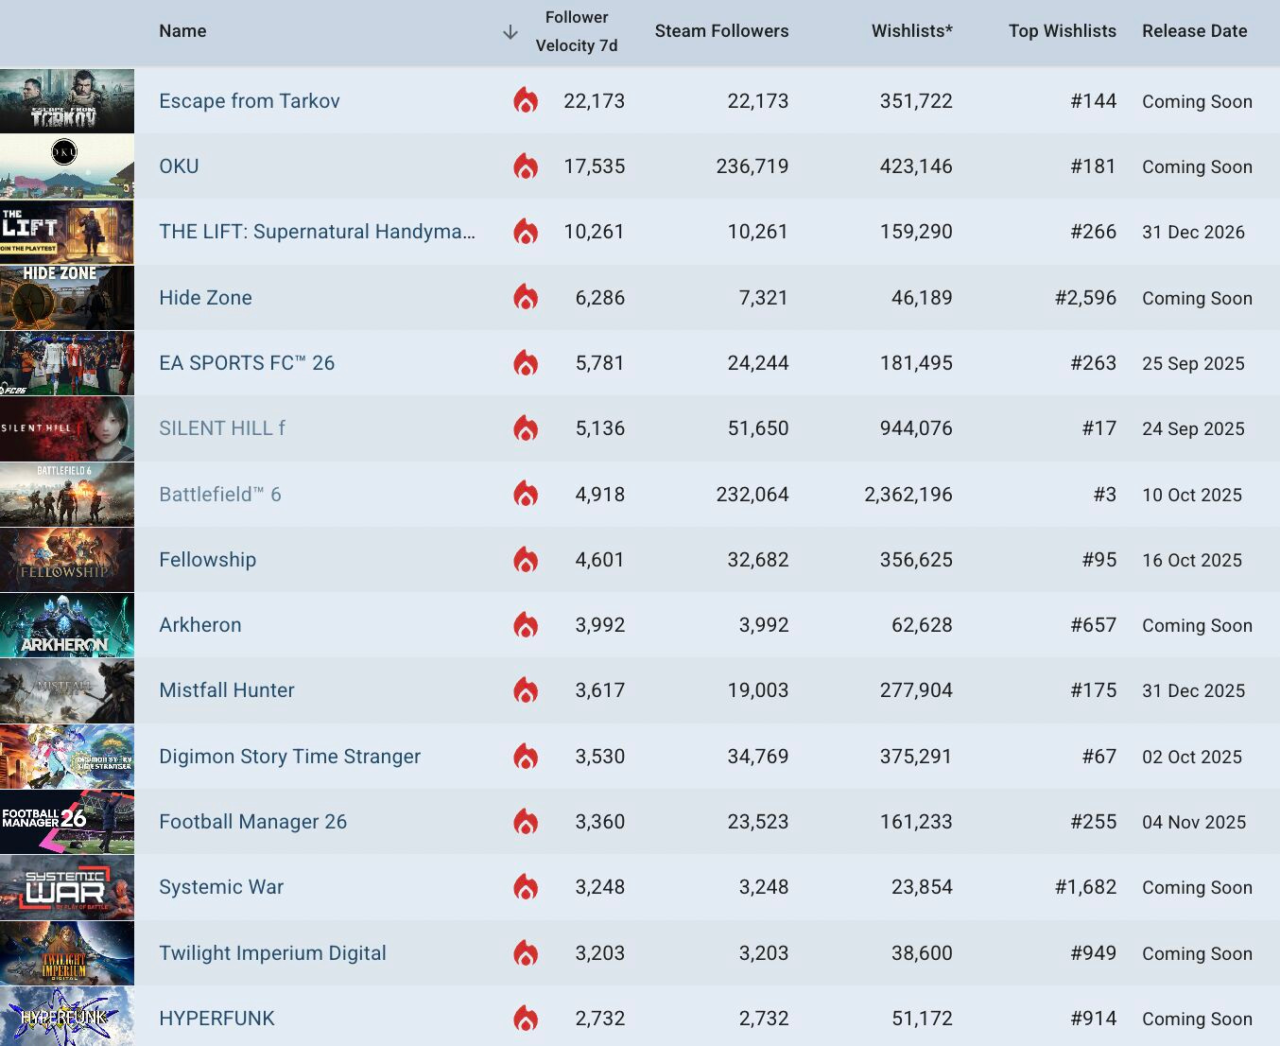Select OKU steam followers 236,719
Screen dimensions: 1280x1046
(x=752, y=166)
